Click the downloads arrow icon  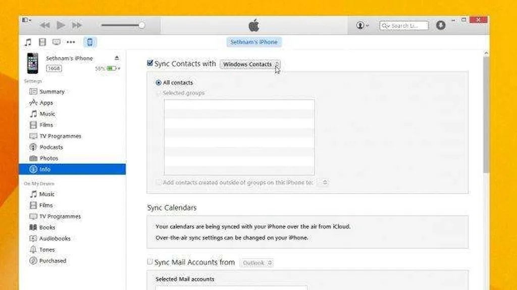441,25
